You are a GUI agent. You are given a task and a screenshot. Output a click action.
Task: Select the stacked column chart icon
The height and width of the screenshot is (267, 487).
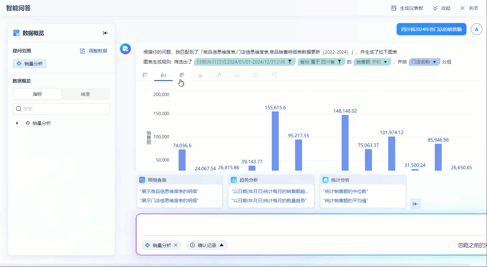[200, 75]
